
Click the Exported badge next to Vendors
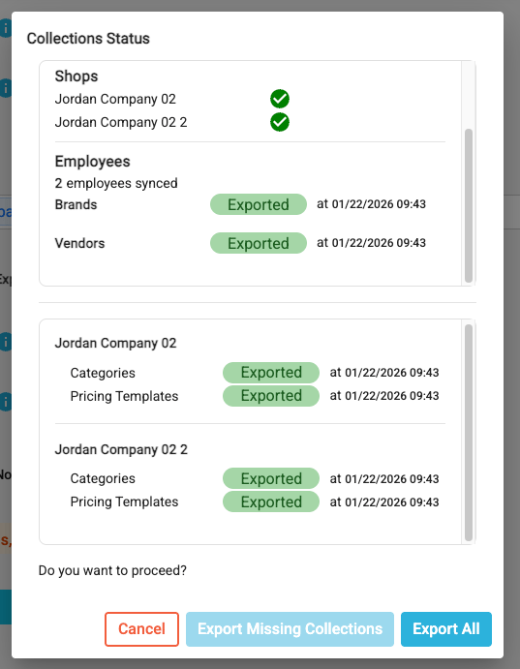[259, 243]
